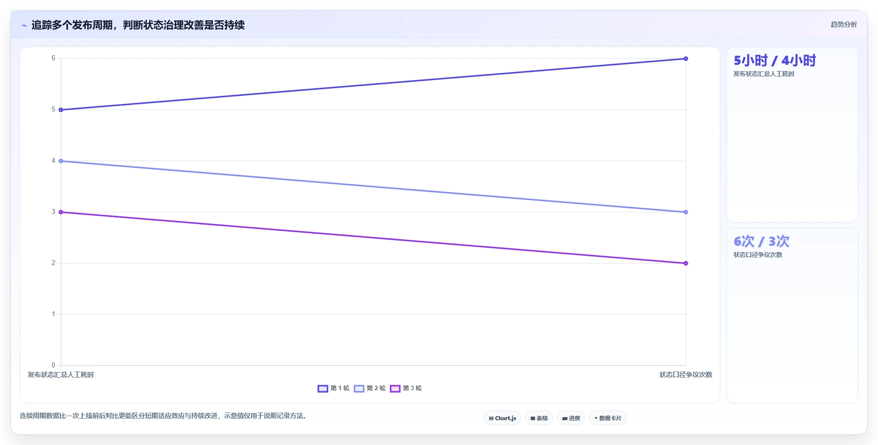This screenshot has width=878, height=445.
Task: Click the 趋势分析 label at top right
Action: coord(844,24)
